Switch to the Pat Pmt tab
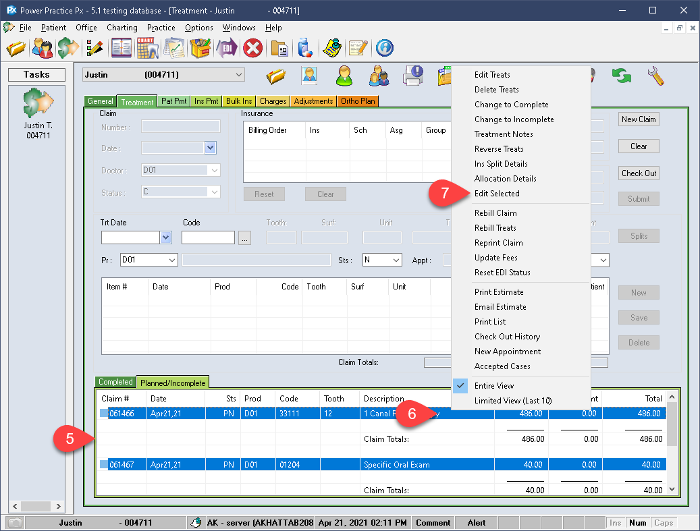 click(173, 101)
